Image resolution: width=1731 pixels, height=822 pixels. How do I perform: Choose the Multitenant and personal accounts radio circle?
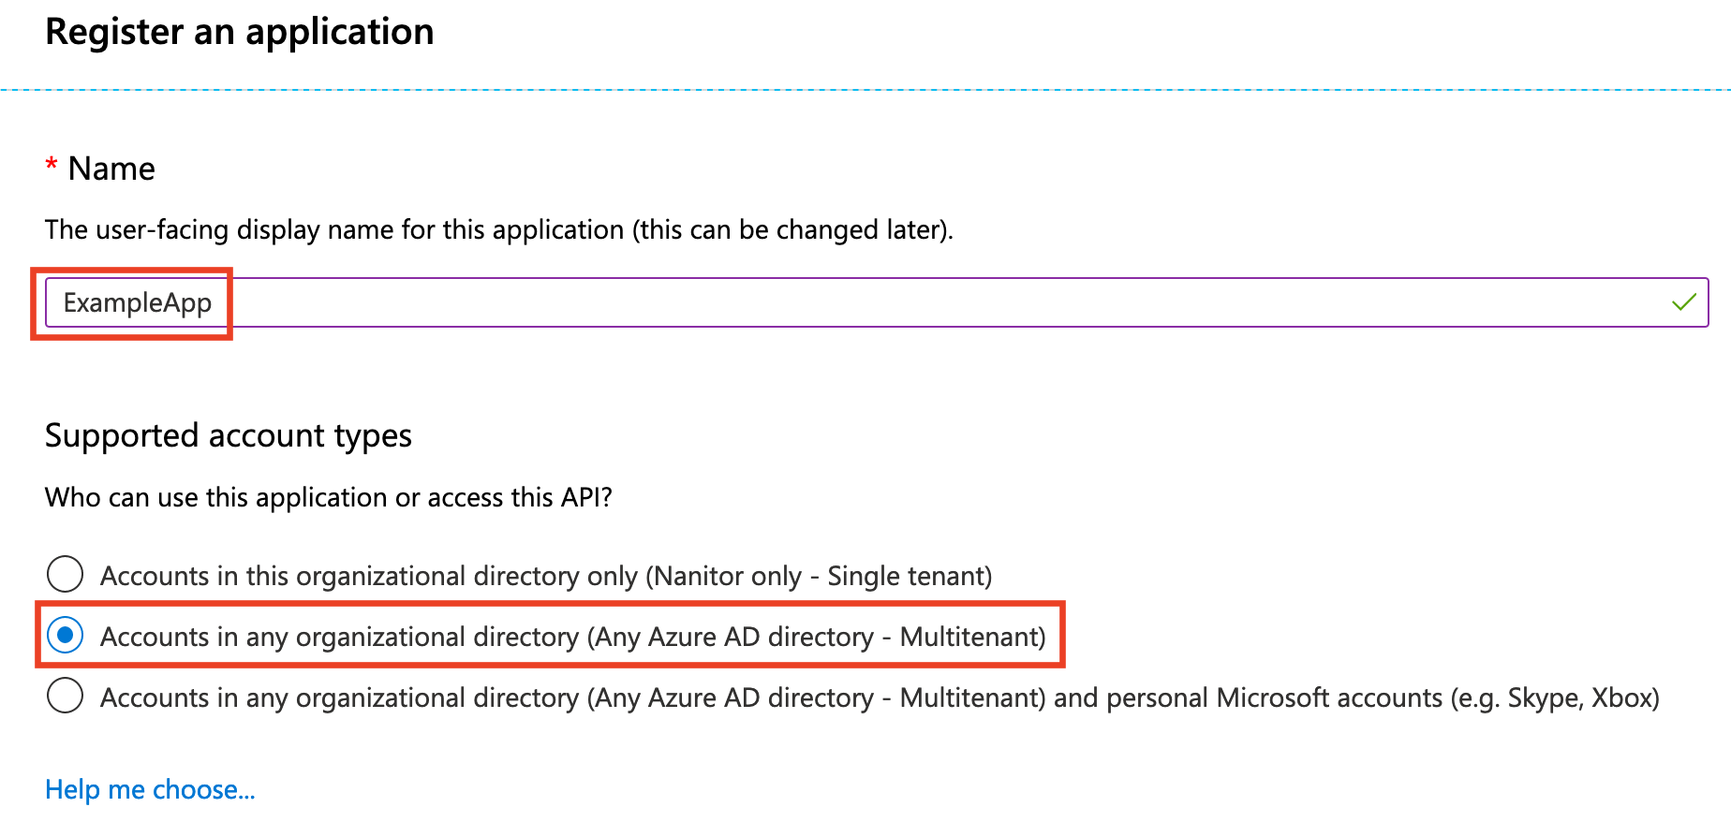pos(66,696)
